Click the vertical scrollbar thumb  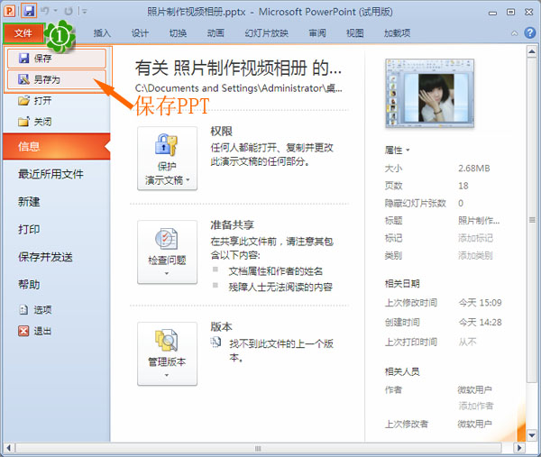coord(532,220)
